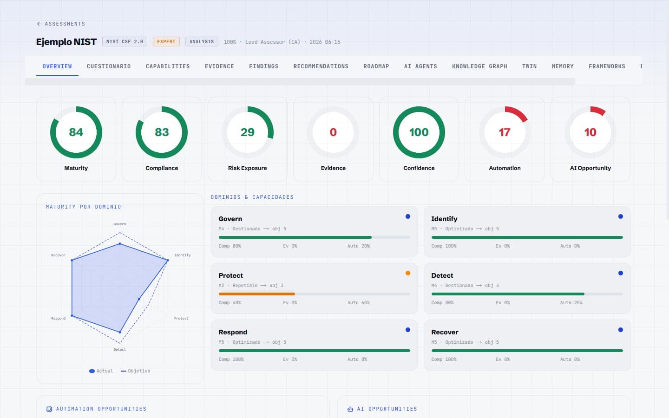
Task: Click the Recover compliance progress bar
Action: point(527,351)
